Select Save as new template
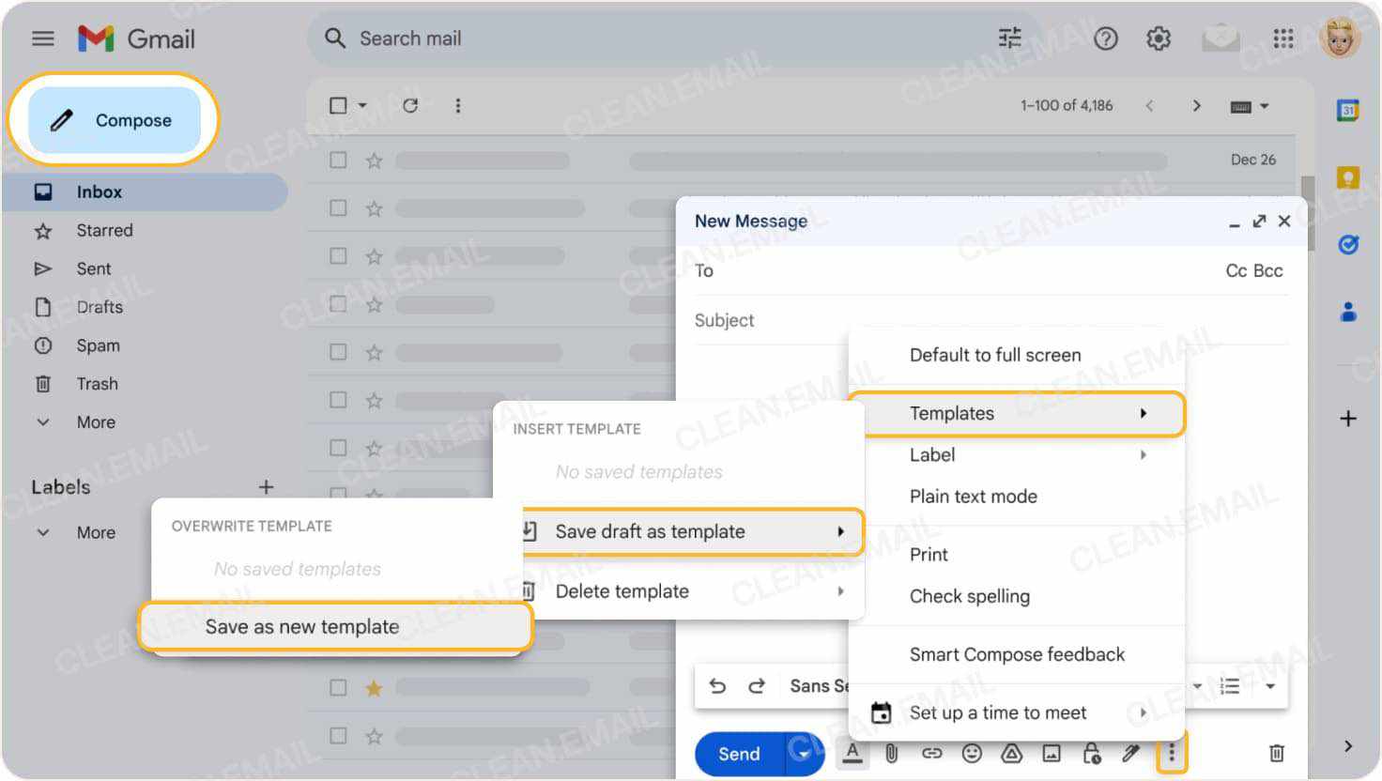This screenshot has height=781, width=1382. tap(302, 626)
